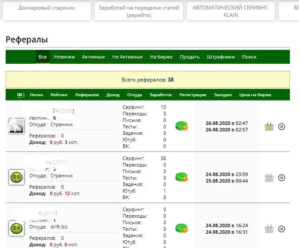Open pie chart stats for referral [2010]
The image size is (299, 248).
(x=181, y=228)
